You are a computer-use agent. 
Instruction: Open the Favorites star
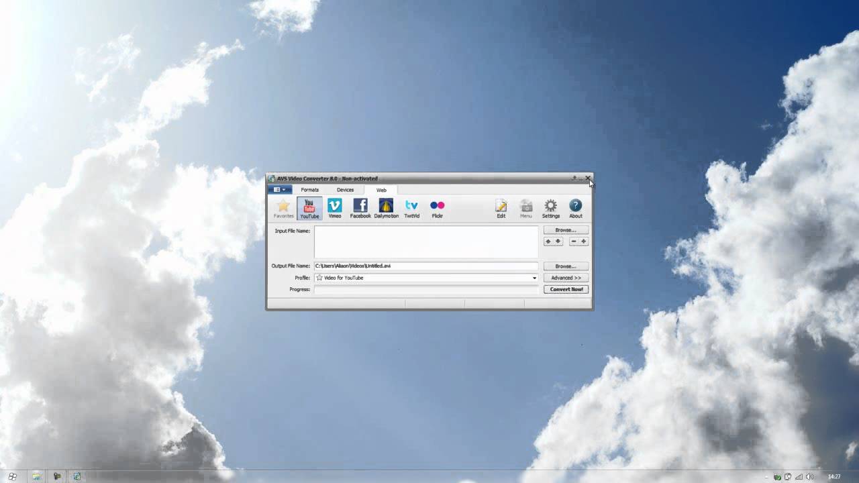283,208
